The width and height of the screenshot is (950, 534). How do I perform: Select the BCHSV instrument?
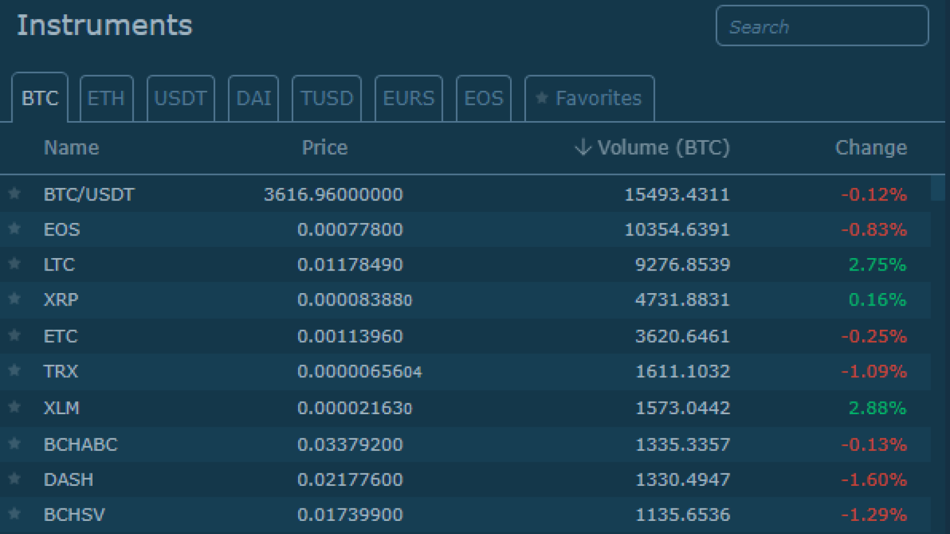click(x=74, y=514)
